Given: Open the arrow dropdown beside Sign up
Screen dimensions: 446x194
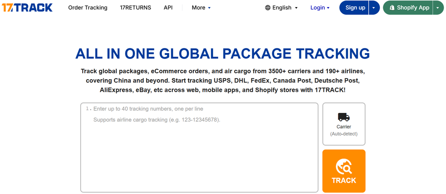Looking at the screenshot, I should tap(374, 8).
